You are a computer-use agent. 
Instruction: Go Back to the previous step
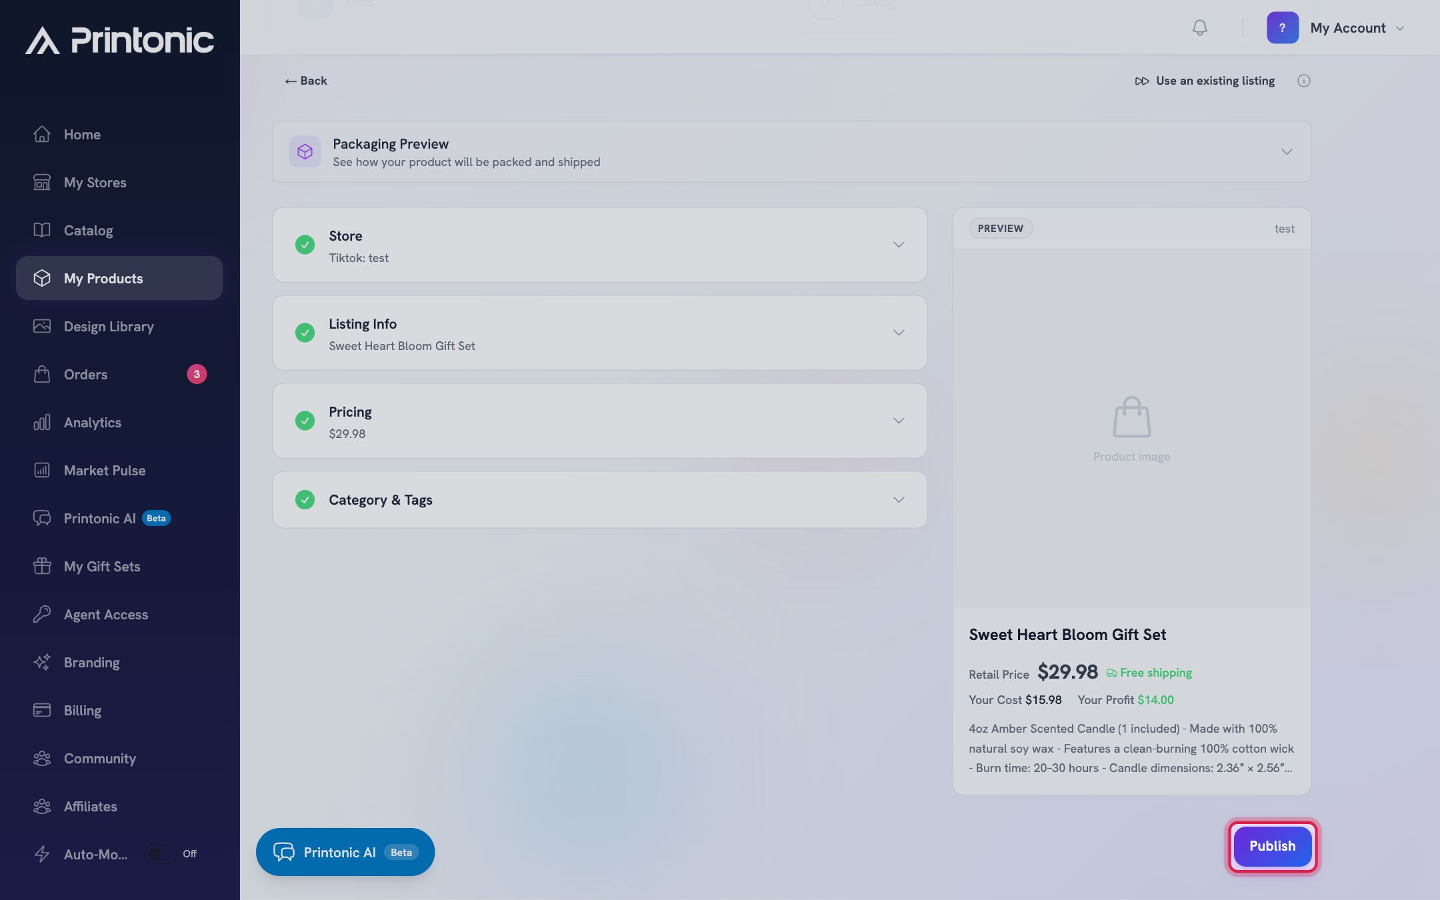[306, 81]
